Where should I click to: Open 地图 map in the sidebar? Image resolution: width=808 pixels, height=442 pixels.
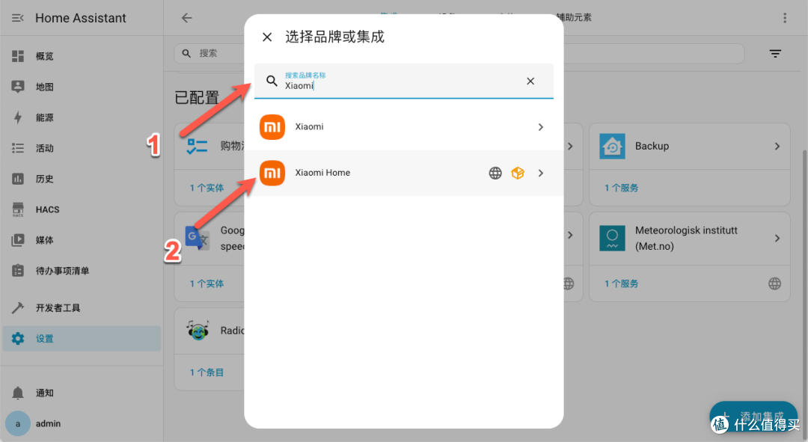click(x=82, y=87)
